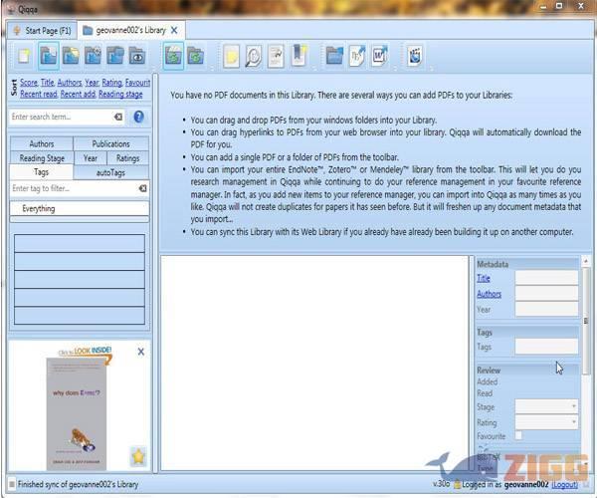Open the Stage dropdown in Review panel
This screenshot has height=498, width=597.
(x=545, y=406)
